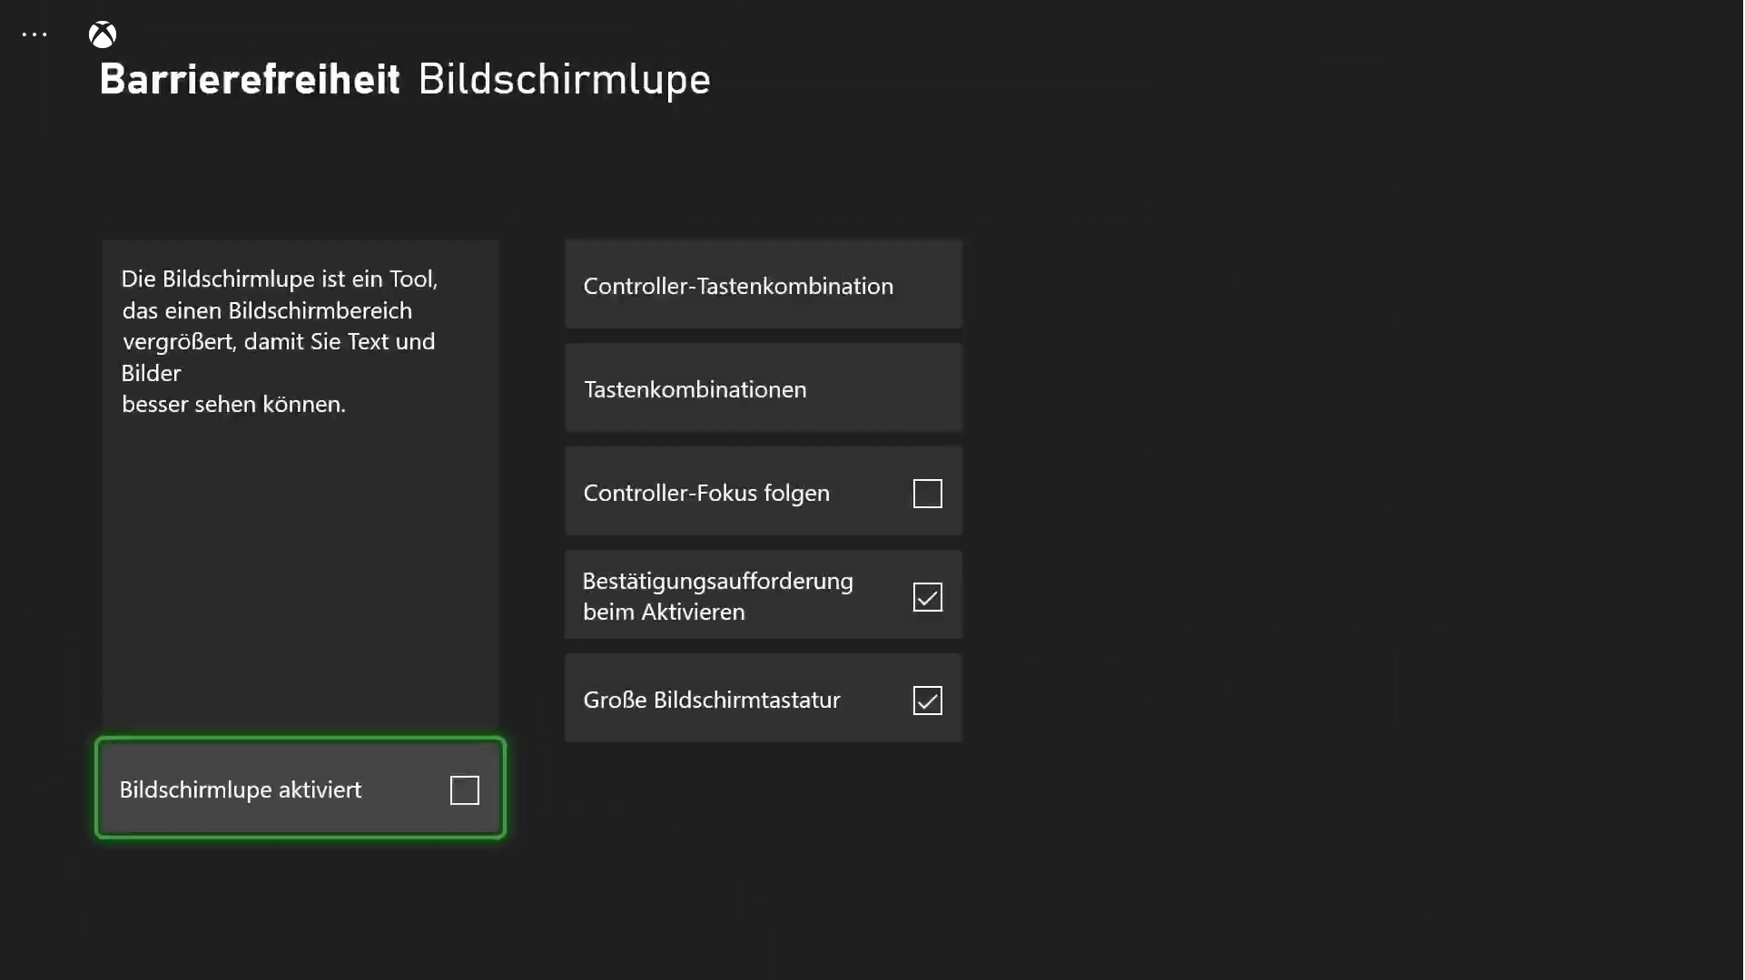Viewport: 1745px width, 980px height.
Task: Click the Xbox logo icon
Action: click(103, 34)
